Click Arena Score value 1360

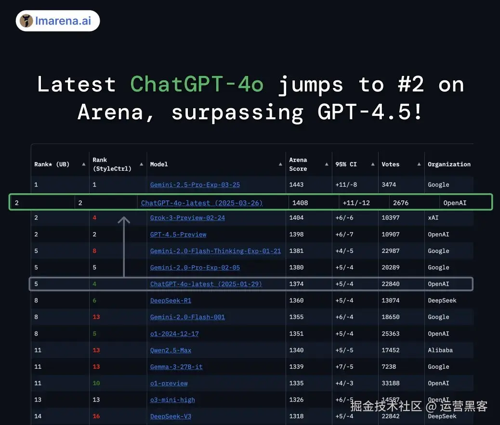click(x=296, y=300)
